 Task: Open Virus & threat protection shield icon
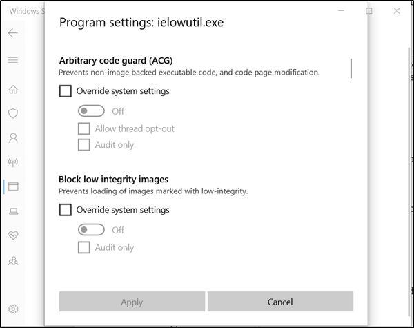click(13, 113)
